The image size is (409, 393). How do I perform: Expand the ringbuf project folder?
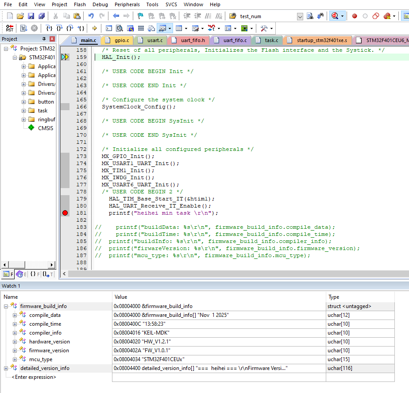(x=24, y=119)
